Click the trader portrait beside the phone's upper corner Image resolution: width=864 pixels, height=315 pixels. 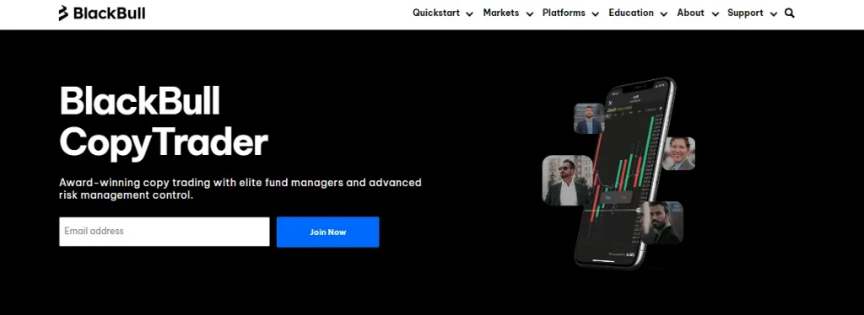tap(589, 118)
